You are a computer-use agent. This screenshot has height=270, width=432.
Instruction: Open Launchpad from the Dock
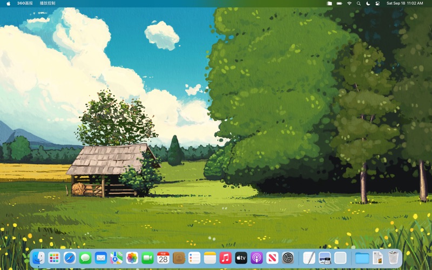click(54, 258)
